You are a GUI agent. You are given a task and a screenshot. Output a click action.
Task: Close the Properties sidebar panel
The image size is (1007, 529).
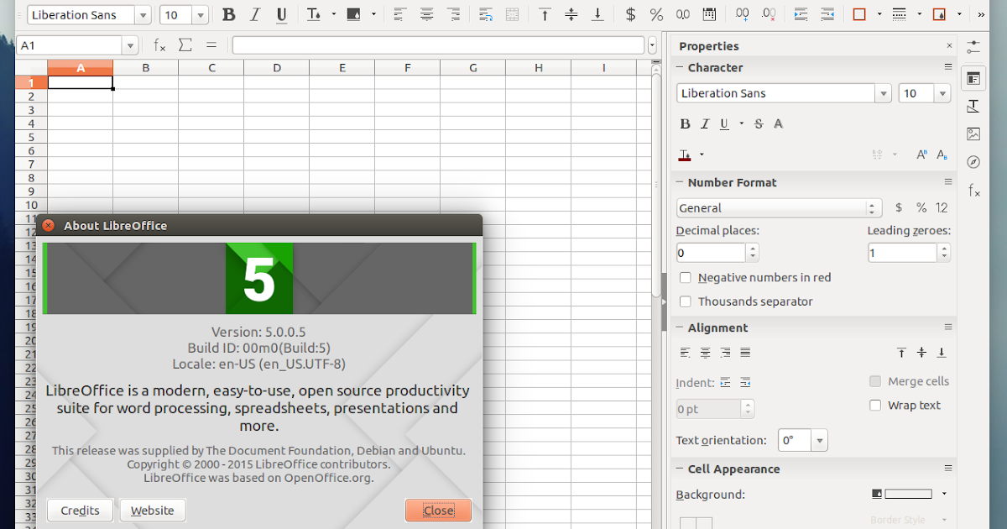coord(949,46)
